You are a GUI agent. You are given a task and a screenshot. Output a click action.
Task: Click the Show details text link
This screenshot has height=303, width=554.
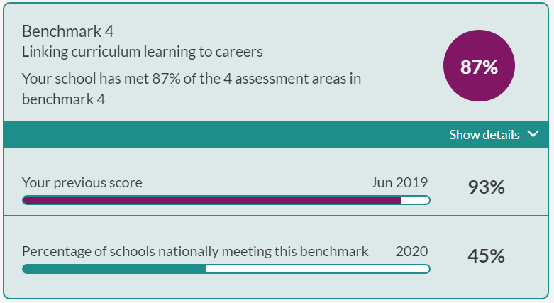pos(484,135)
